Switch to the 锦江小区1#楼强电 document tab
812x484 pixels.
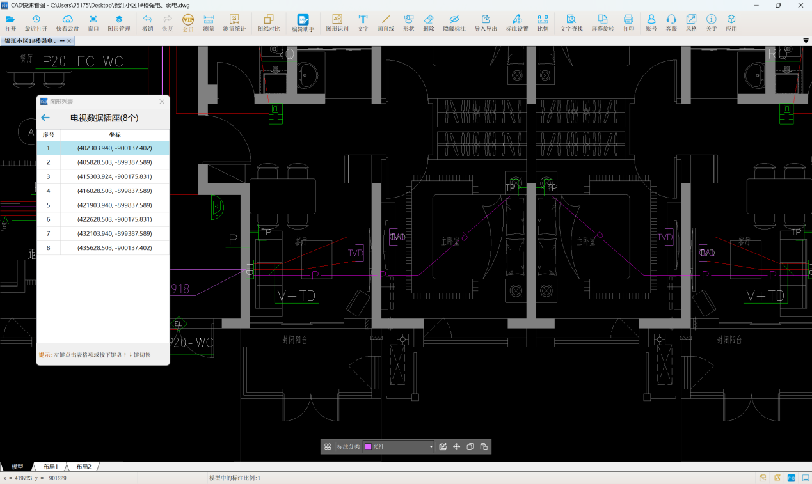pos(33,41)
